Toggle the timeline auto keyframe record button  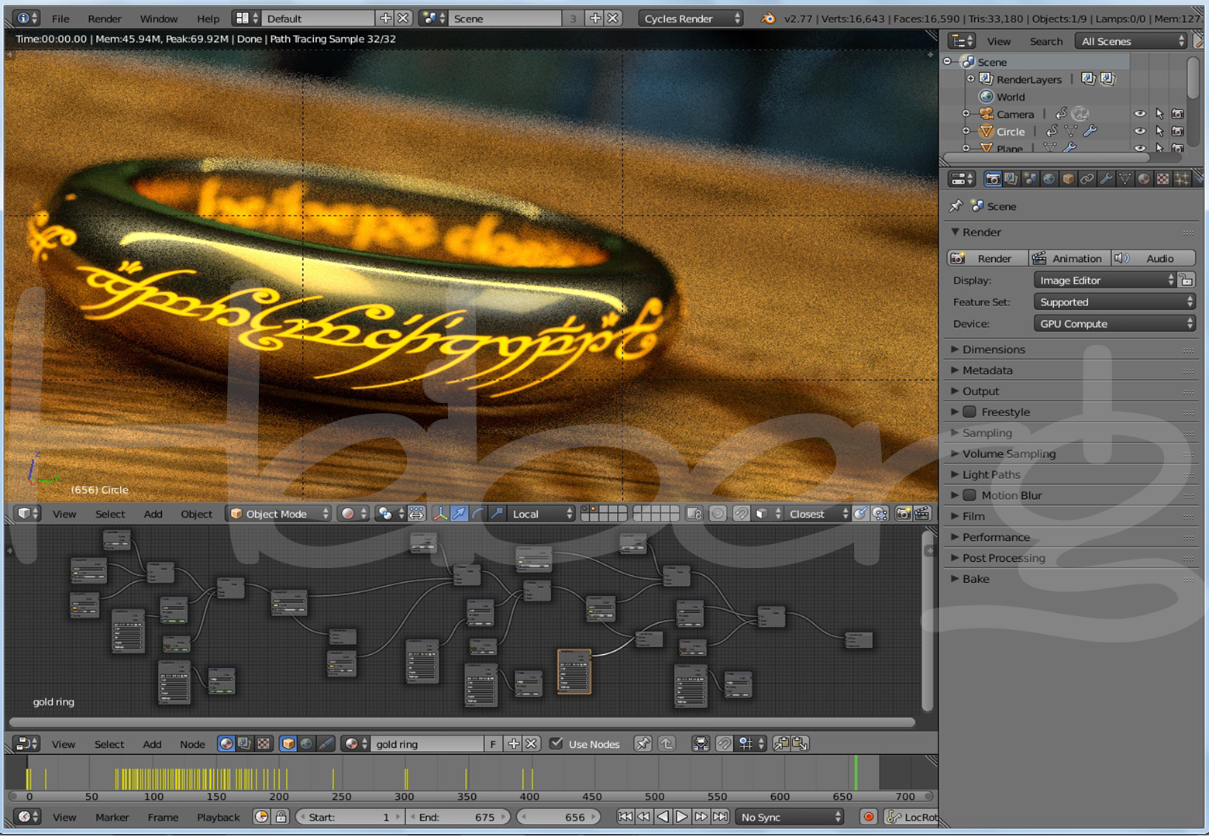(x=869, y=817)
